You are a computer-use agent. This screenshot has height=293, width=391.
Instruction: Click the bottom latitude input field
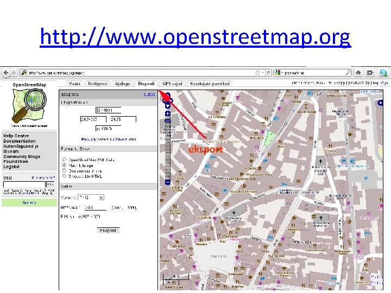pos(108,129)
